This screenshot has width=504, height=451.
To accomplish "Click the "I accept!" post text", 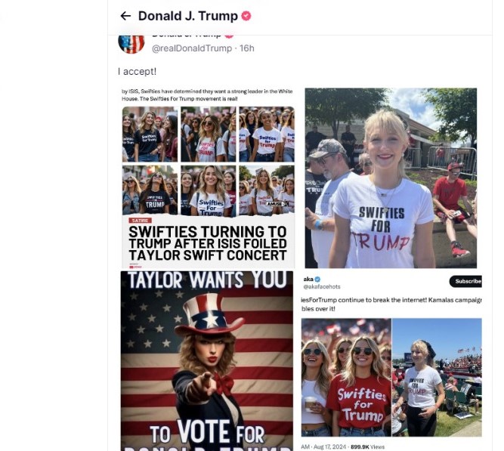I will 138,71.
